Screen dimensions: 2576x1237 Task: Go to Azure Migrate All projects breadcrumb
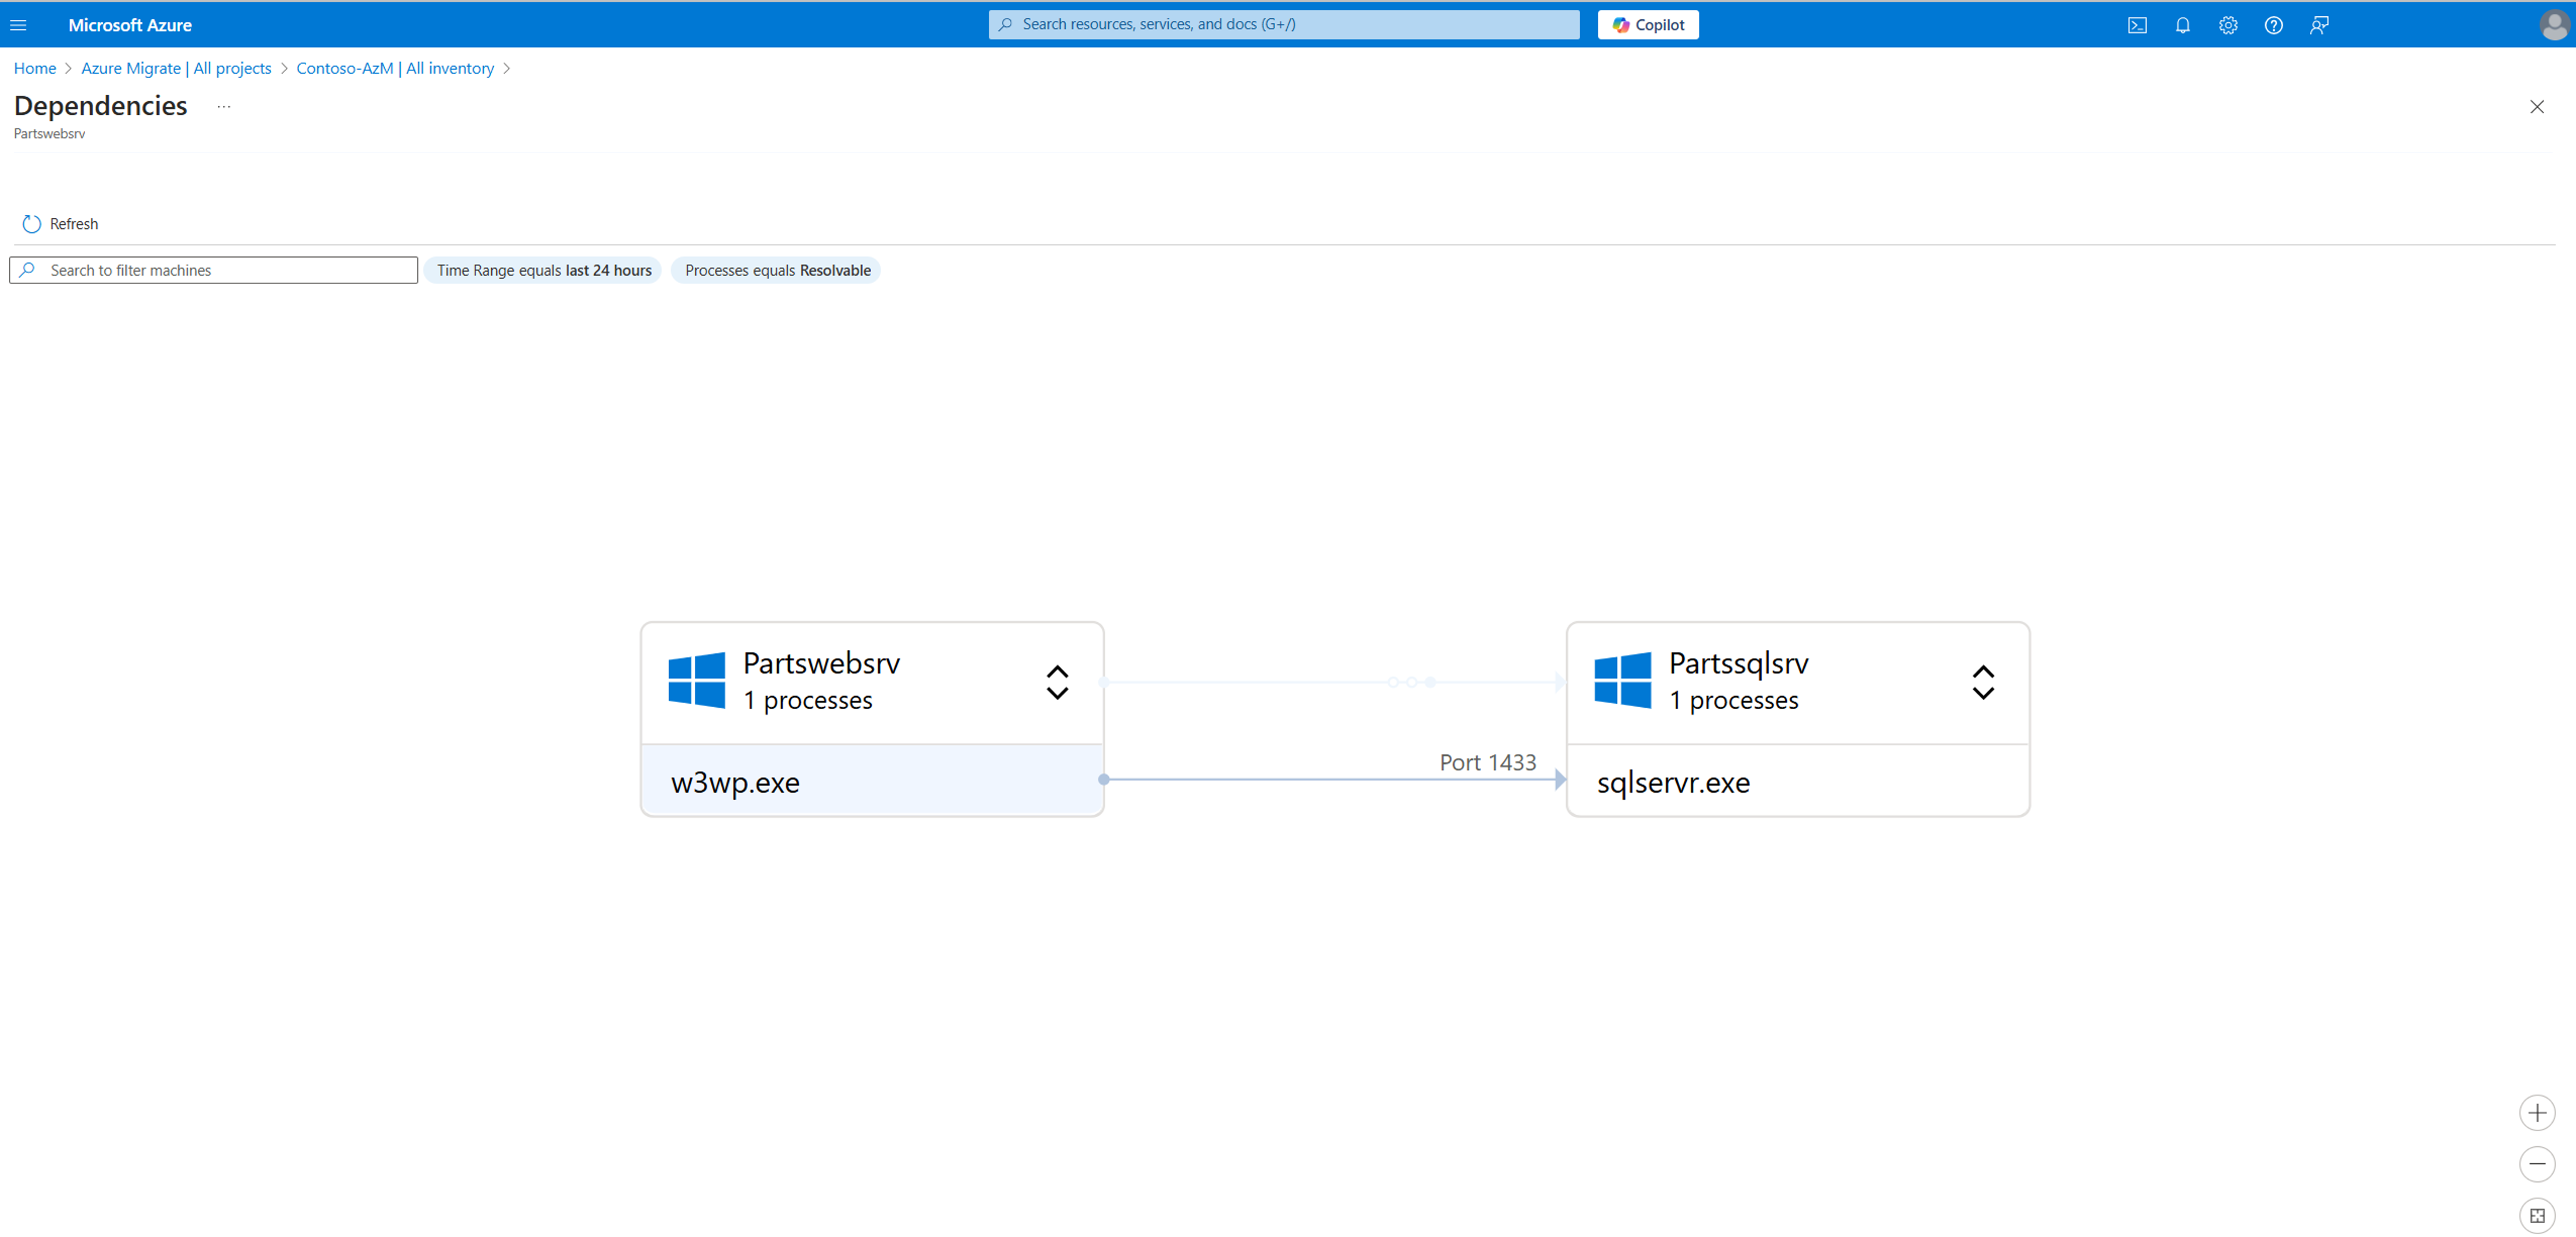(176, 68)
